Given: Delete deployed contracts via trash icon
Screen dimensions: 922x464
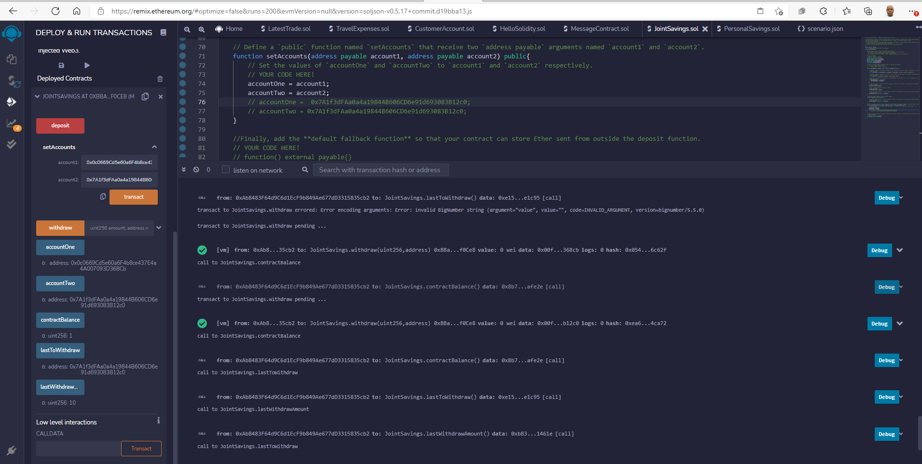Looking at the screenshot, I should pos(160,79).
